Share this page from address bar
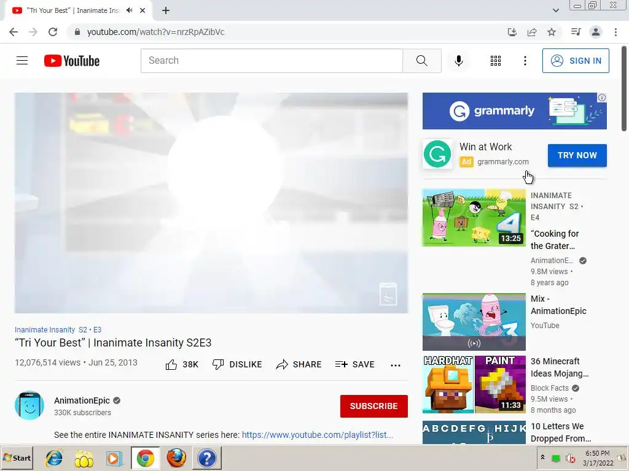 point(532,32)
